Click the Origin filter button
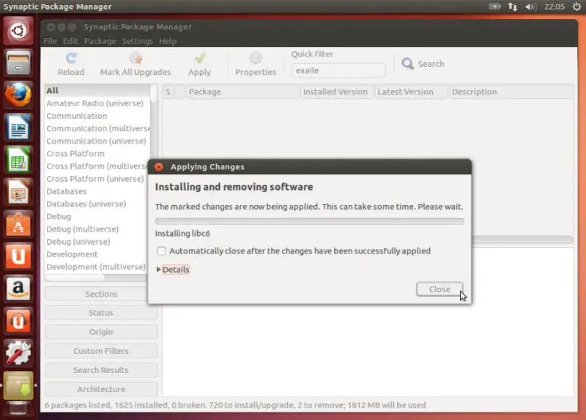 101,332
